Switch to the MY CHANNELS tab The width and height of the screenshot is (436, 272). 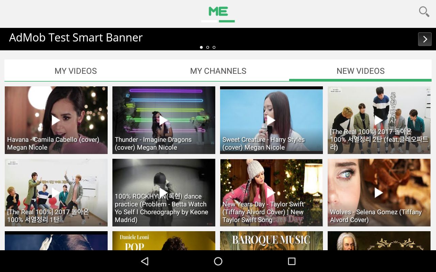(218, 71)
